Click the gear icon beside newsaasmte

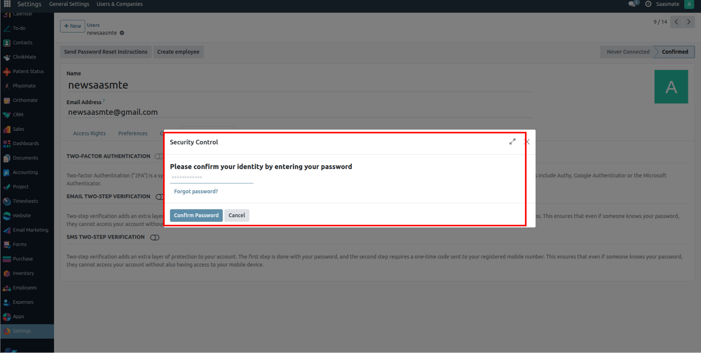122,33
